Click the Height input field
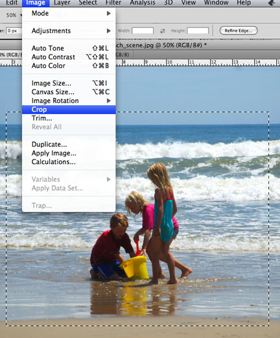The image size is (280, 338). [x=198, y=30]
